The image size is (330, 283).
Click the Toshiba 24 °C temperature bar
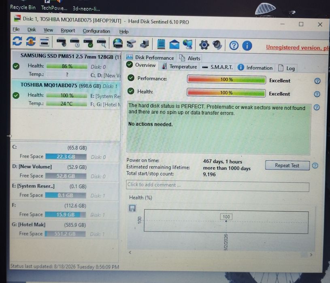(66, 104)
